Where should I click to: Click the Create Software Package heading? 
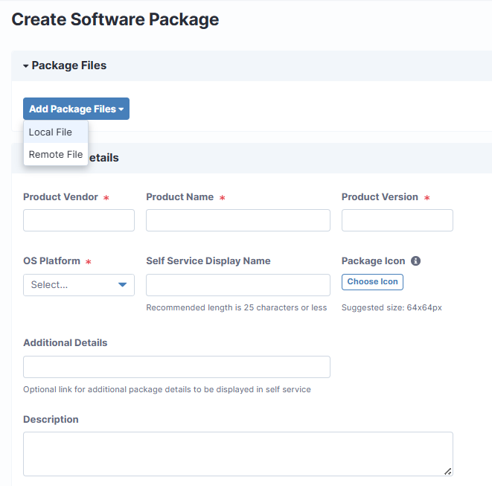pos(115,19)
